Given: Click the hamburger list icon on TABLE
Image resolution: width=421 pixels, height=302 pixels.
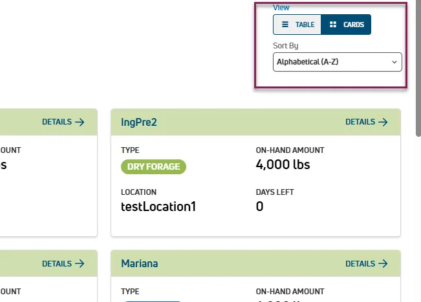Looking at the screenshot, I should (285, 25).
